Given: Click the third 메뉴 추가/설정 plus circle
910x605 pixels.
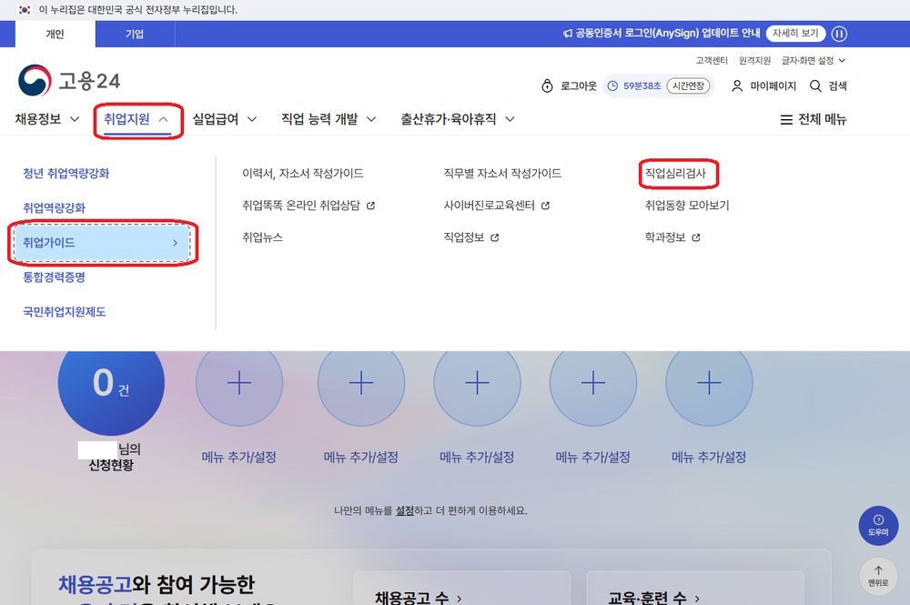Looking at the screenshot, I should click(477, 383).
